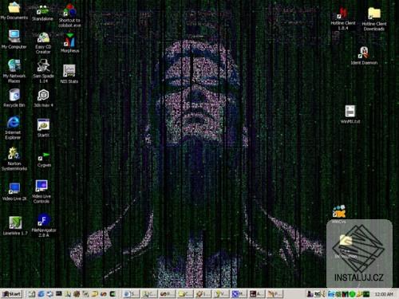
Task: Open Norton SystemWorks from the desktop
Action: [x=14, y=159]
